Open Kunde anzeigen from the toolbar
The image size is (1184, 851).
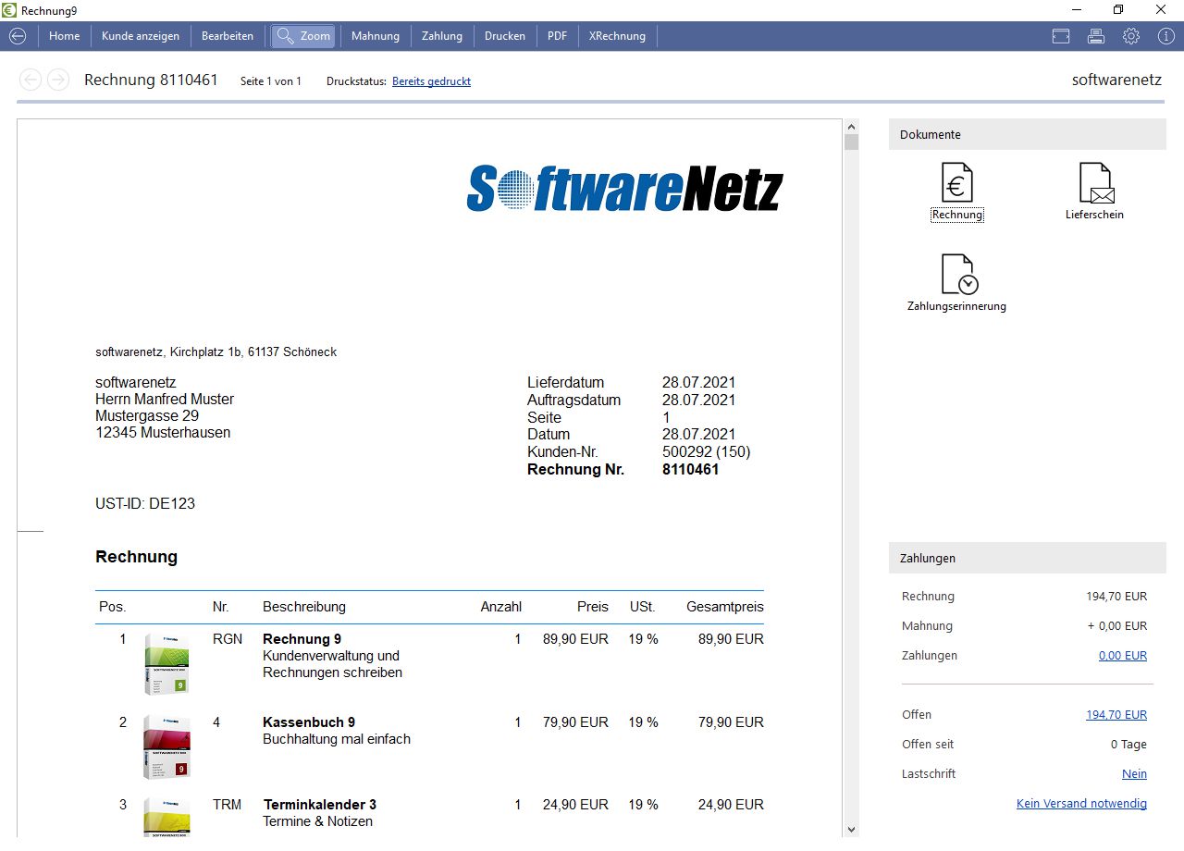(141, 36)
